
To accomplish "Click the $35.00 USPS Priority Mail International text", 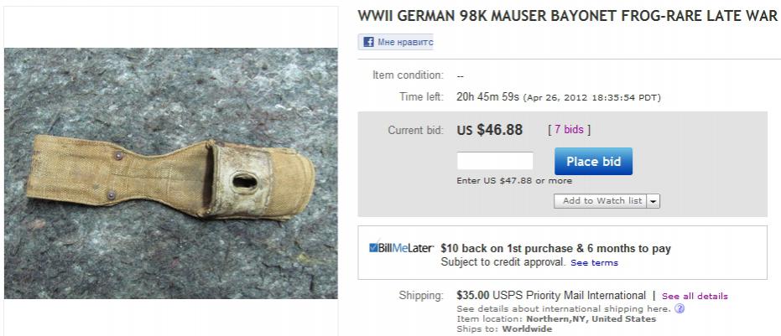I will (x=551, y=296).
